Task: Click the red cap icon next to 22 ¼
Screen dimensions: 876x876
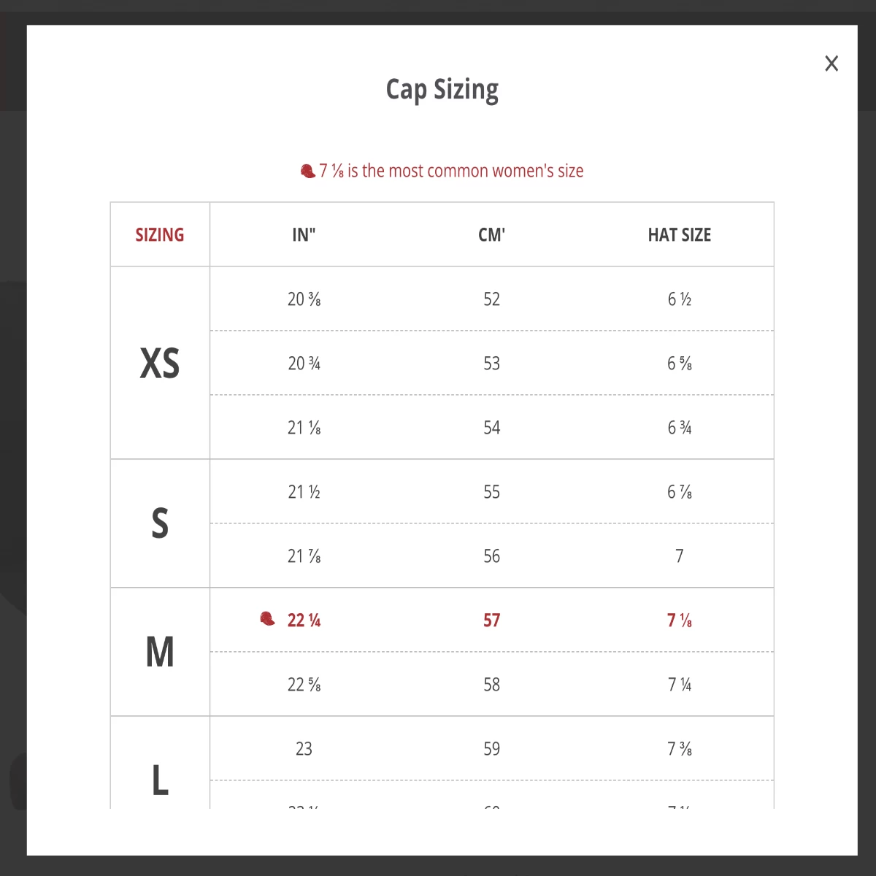Action: pyautogui.click(x=268, y=619)
